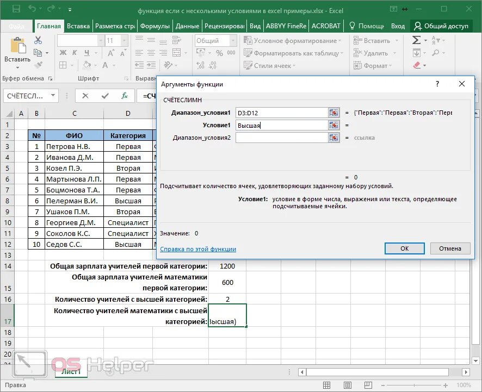Click the decrease font size icon
482x392 pixels.
123,53
